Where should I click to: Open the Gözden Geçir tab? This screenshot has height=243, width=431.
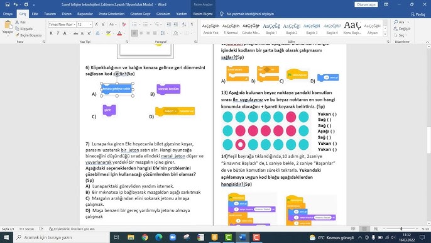140,14
